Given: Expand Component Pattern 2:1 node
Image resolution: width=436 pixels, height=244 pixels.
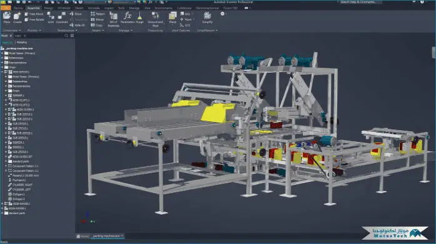Looking at the screenshot, I should [6, 171].
